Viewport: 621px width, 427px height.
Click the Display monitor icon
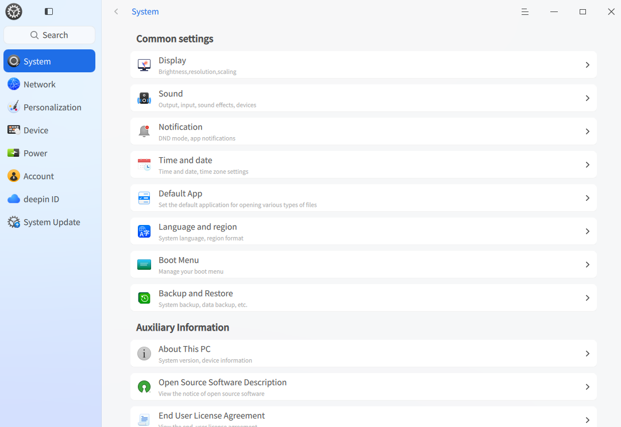tap(144, 65)
